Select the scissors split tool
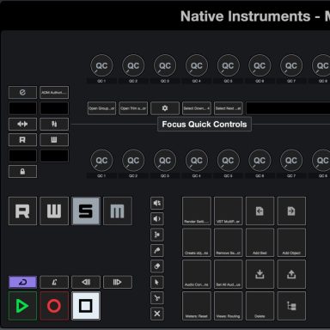This screenshot has width=330, height=330. click(x=157, y=298)
